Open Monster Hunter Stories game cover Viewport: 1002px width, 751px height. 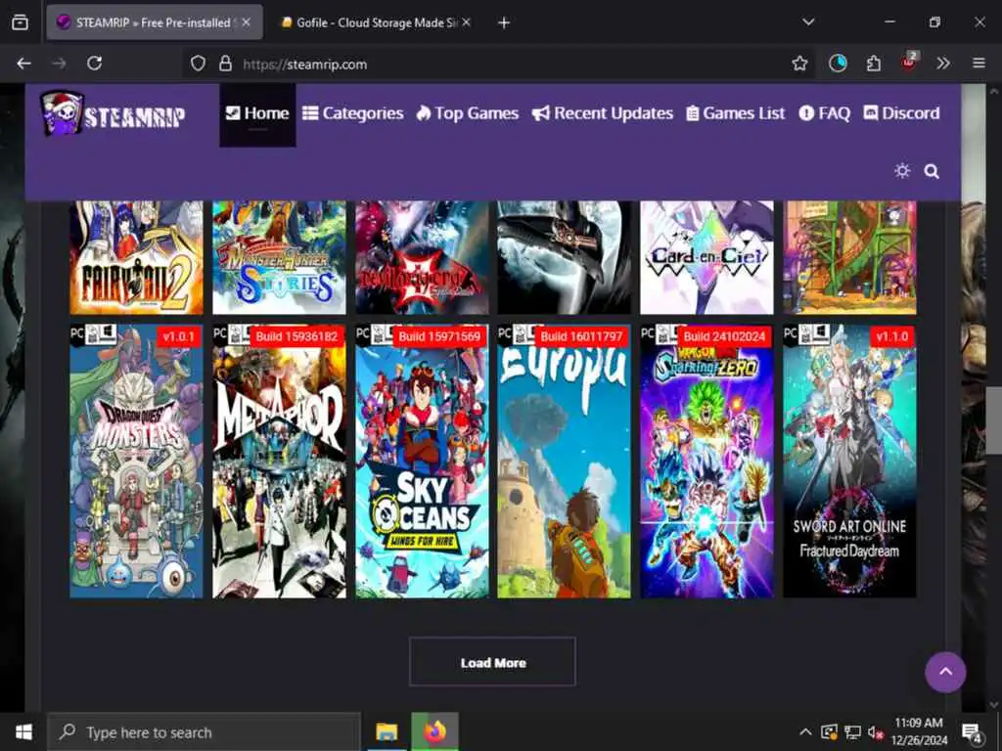(x=279, y=257)
